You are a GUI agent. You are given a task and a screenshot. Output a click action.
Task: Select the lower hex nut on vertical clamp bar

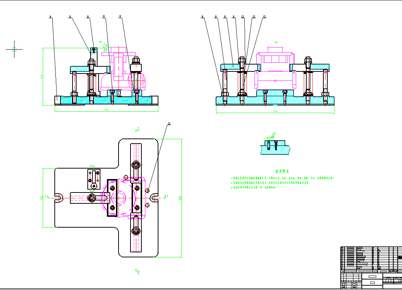(136, 231)
